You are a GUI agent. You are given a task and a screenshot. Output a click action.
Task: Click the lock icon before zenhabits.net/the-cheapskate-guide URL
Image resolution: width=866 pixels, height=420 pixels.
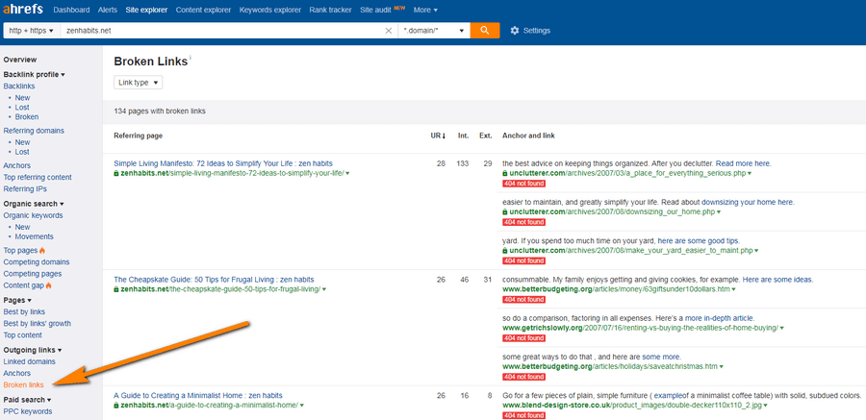point(116,289)
